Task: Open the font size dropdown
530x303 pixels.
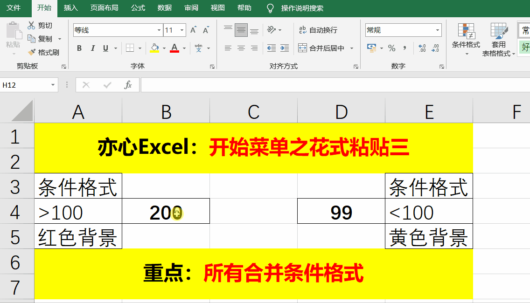Action: pyautogui.click(x=182, y=30)
